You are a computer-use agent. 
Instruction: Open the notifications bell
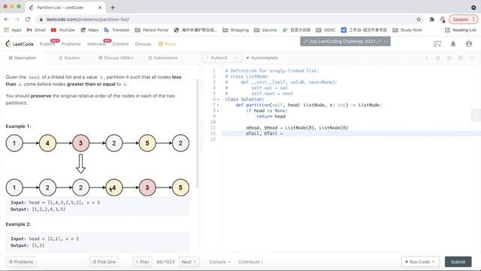(453, 44)
